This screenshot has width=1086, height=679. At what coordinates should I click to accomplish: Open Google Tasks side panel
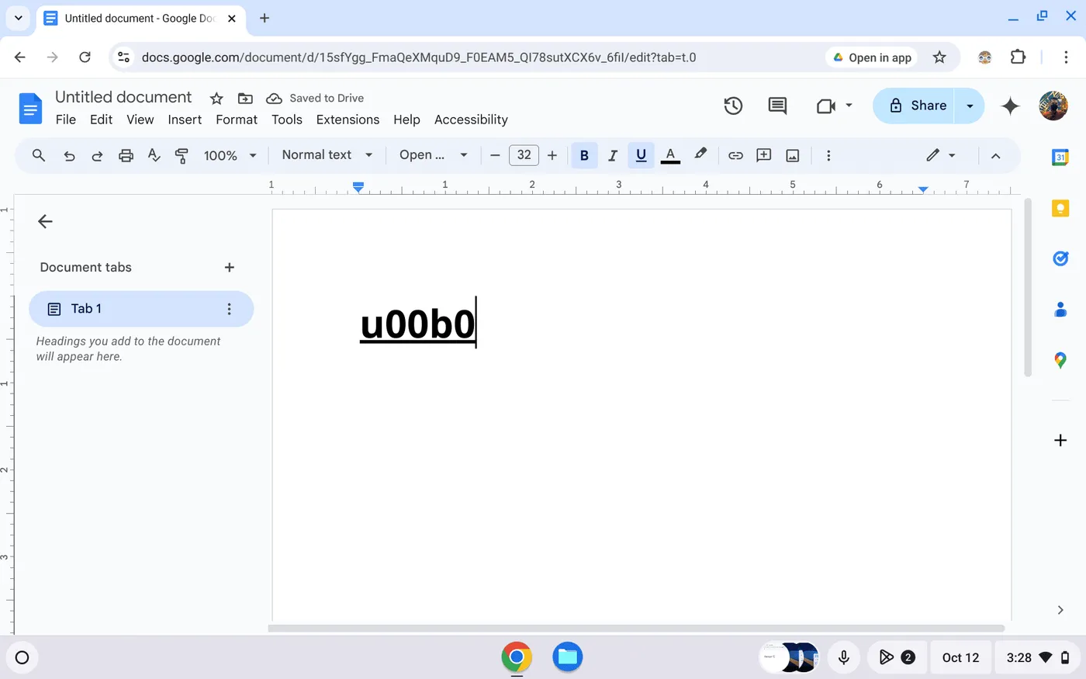[x=1060, y=258]
